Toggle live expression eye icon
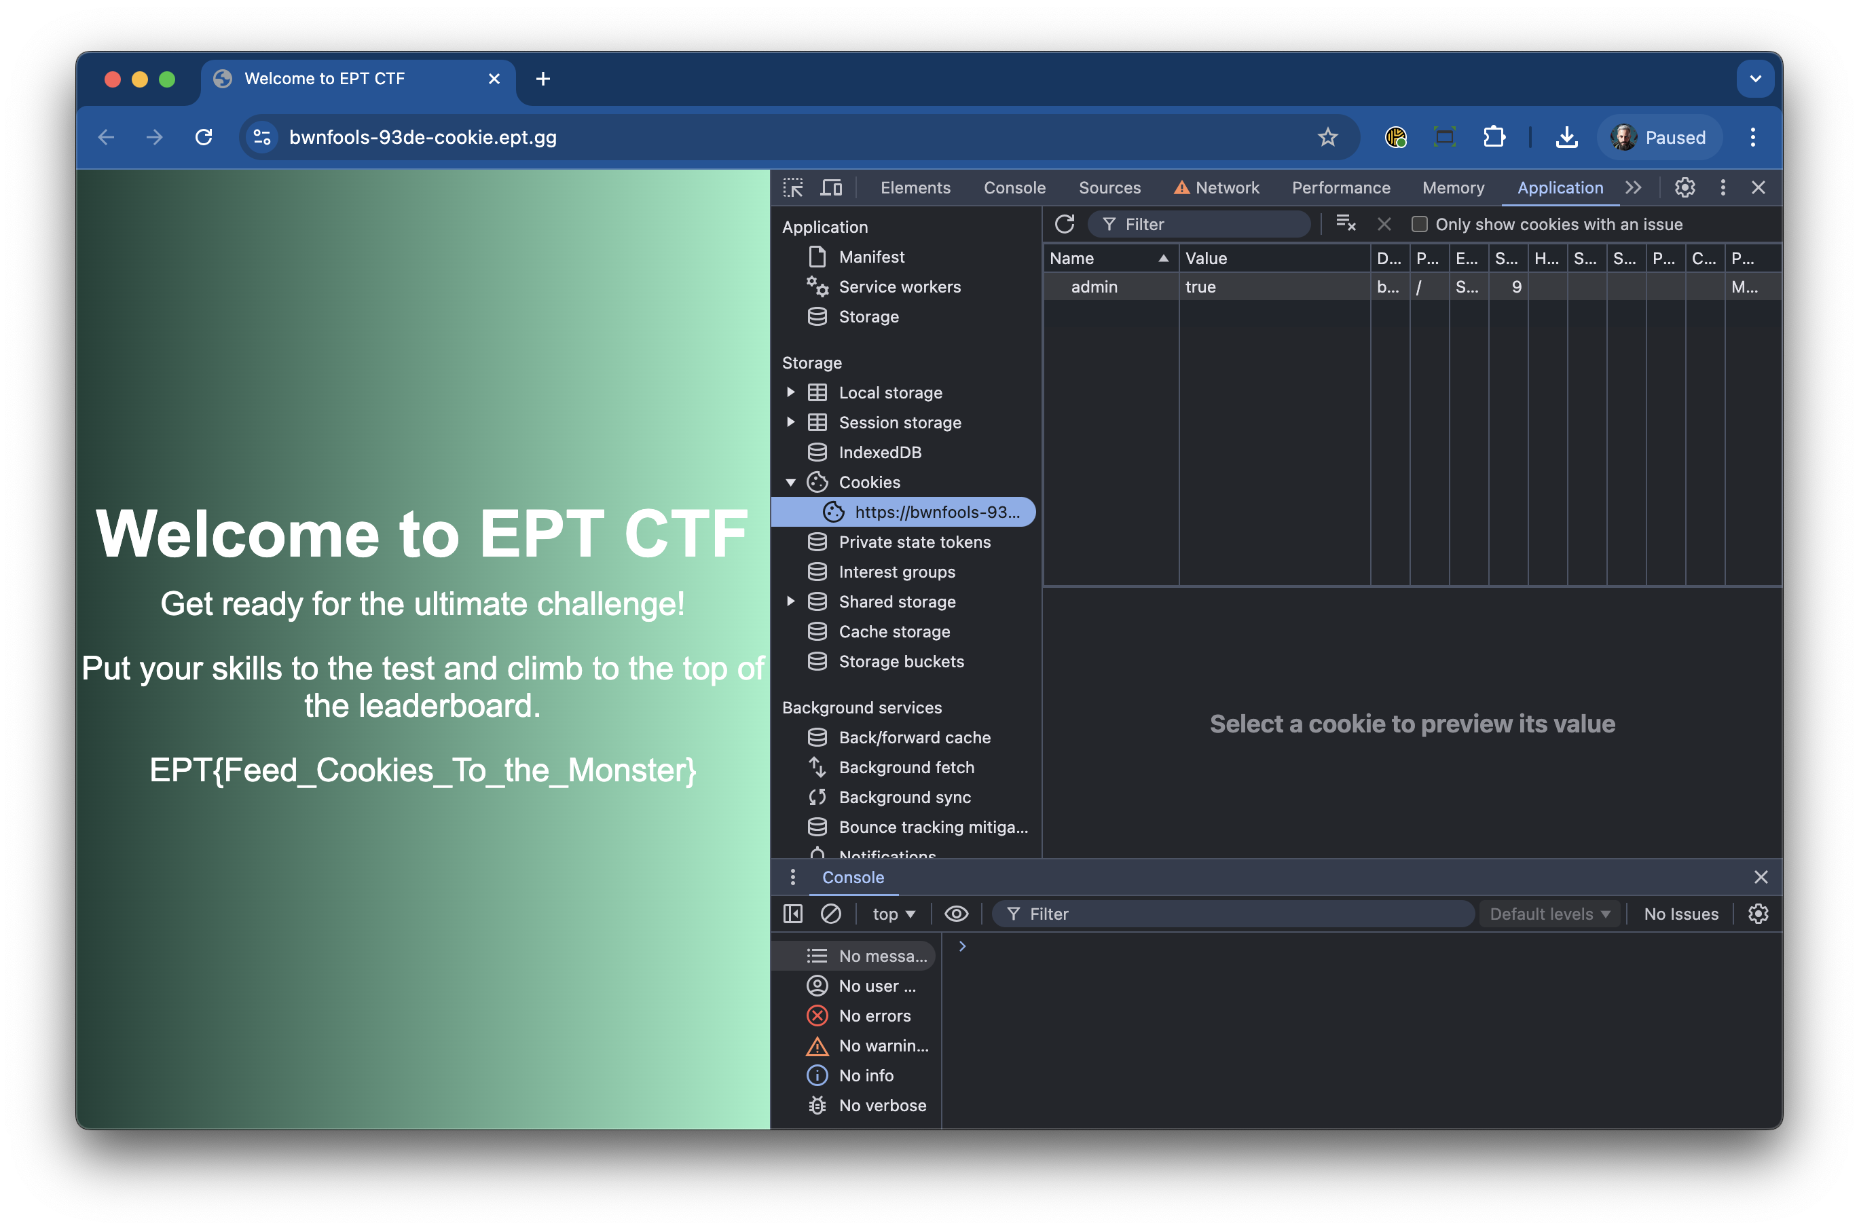This screenshot has width=1859, height=1230. pyautogui.click(x=956, y=914)
